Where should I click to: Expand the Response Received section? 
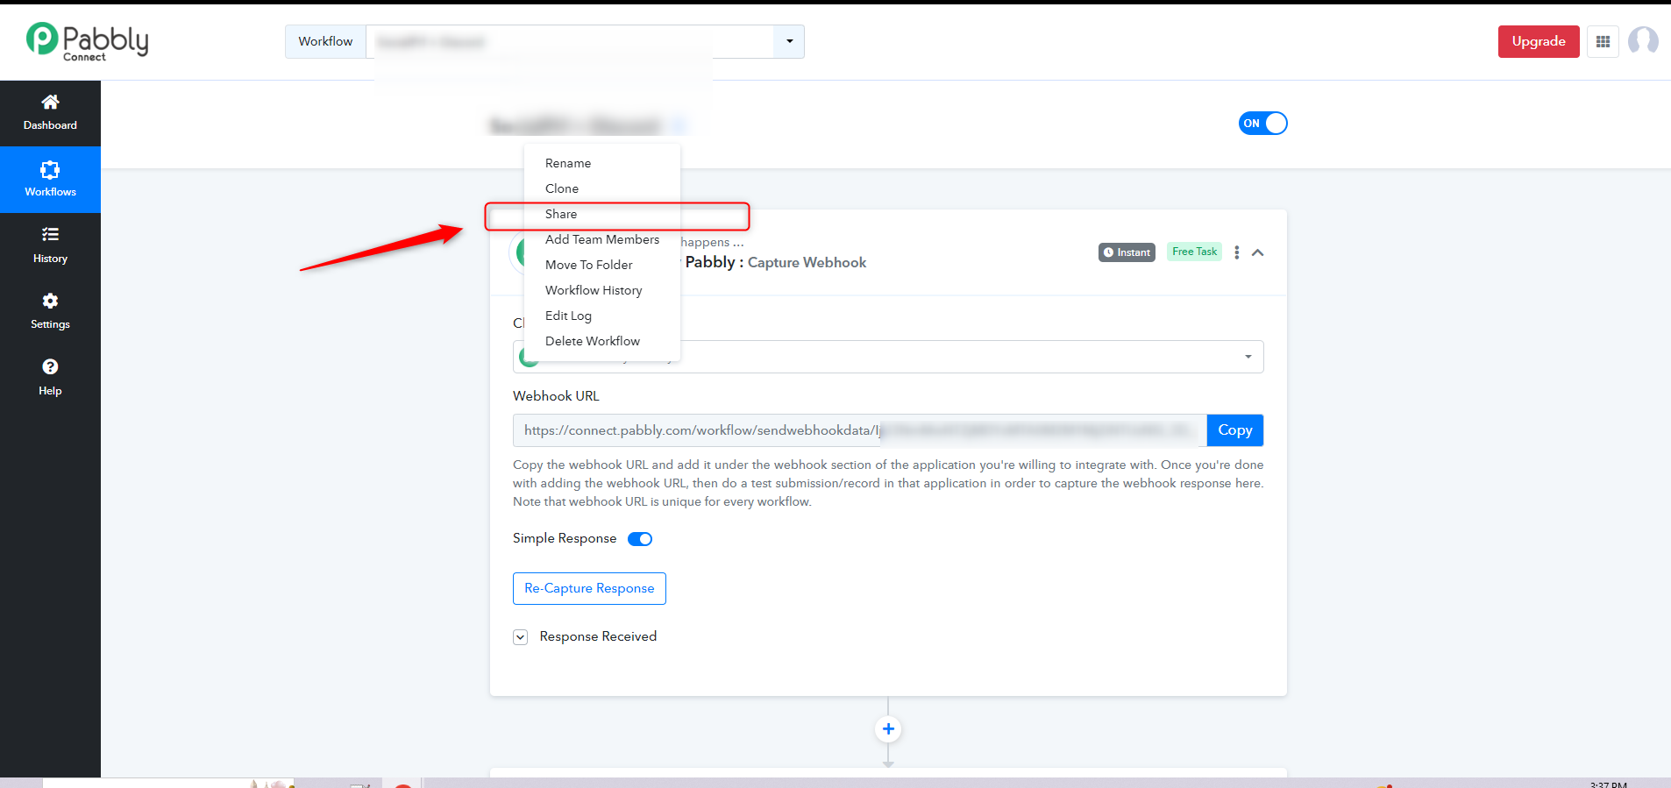[x=521, y=637]
